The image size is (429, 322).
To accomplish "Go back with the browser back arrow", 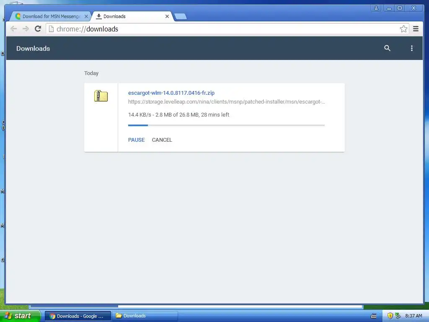I will (13, 29).
